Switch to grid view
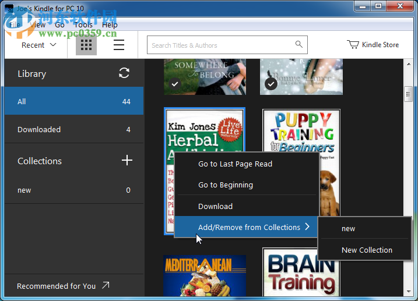Viewport: 418px width, 301px height. (x=86, y=45)
